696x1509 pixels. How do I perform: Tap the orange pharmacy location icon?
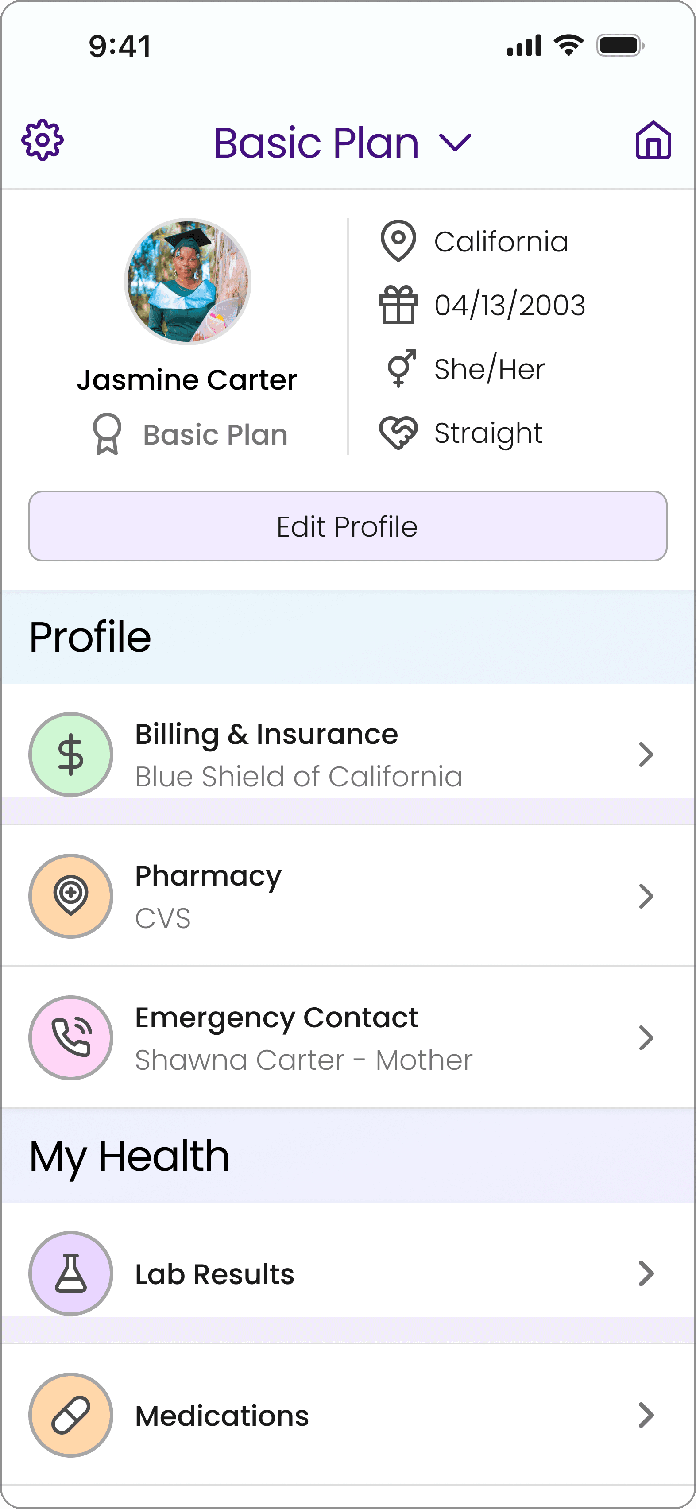pyautogui.click(x=71, y=896)
